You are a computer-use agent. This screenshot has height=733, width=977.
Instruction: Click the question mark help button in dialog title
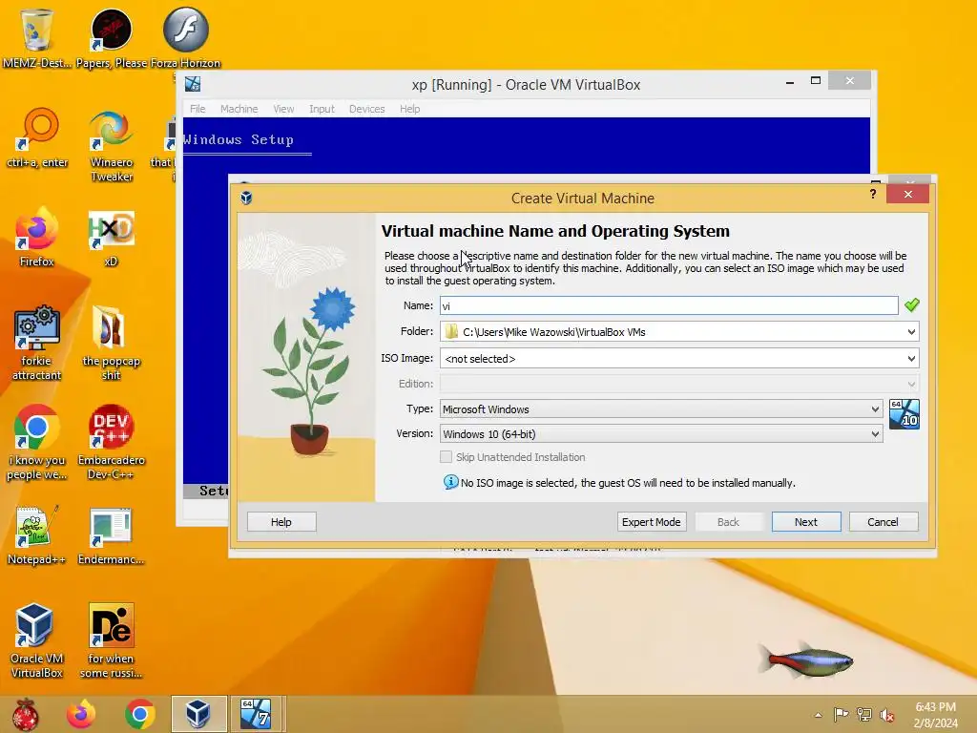click(x=873, y=194)
